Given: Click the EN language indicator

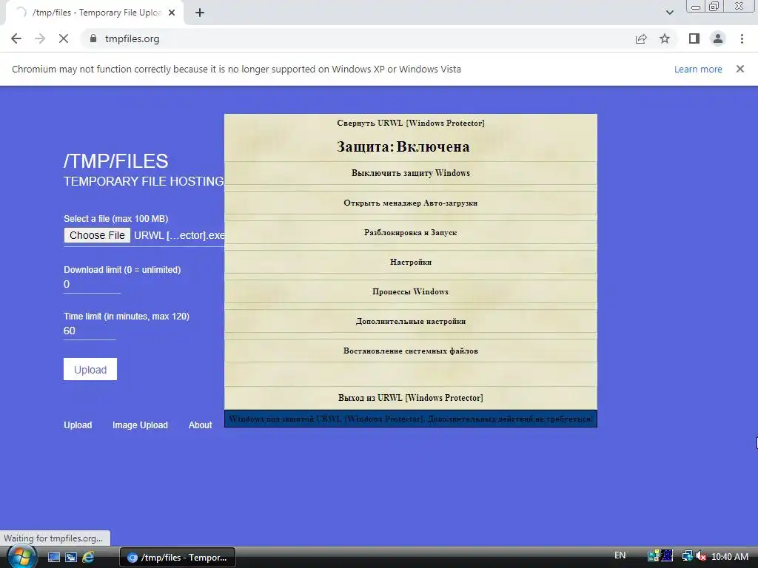Looking at the screenshot, I should click(620, 555).
